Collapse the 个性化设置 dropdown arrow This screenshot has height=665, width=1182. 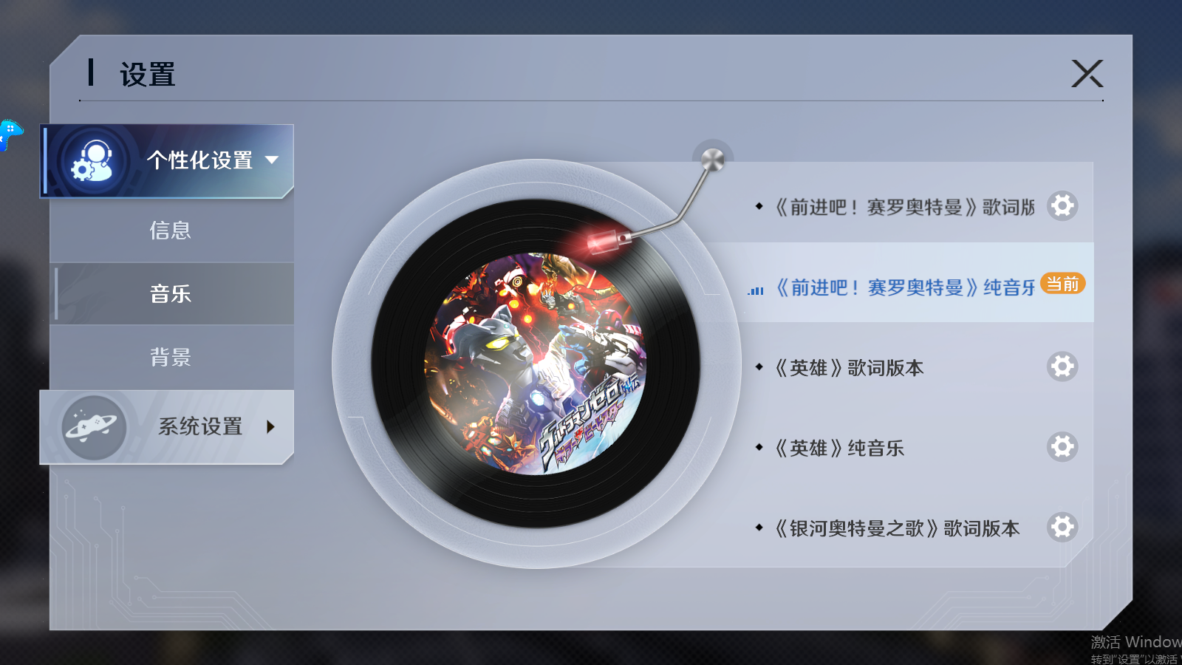click(x=272, y=160)
